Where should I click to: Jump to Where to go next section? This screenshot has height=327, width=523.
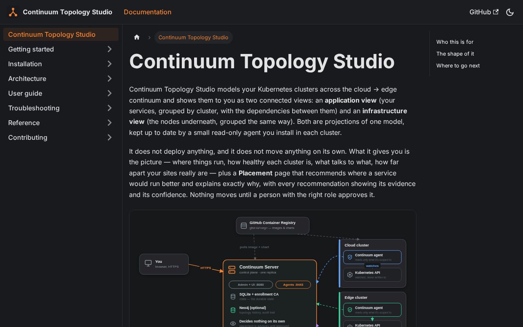(458, 65)
